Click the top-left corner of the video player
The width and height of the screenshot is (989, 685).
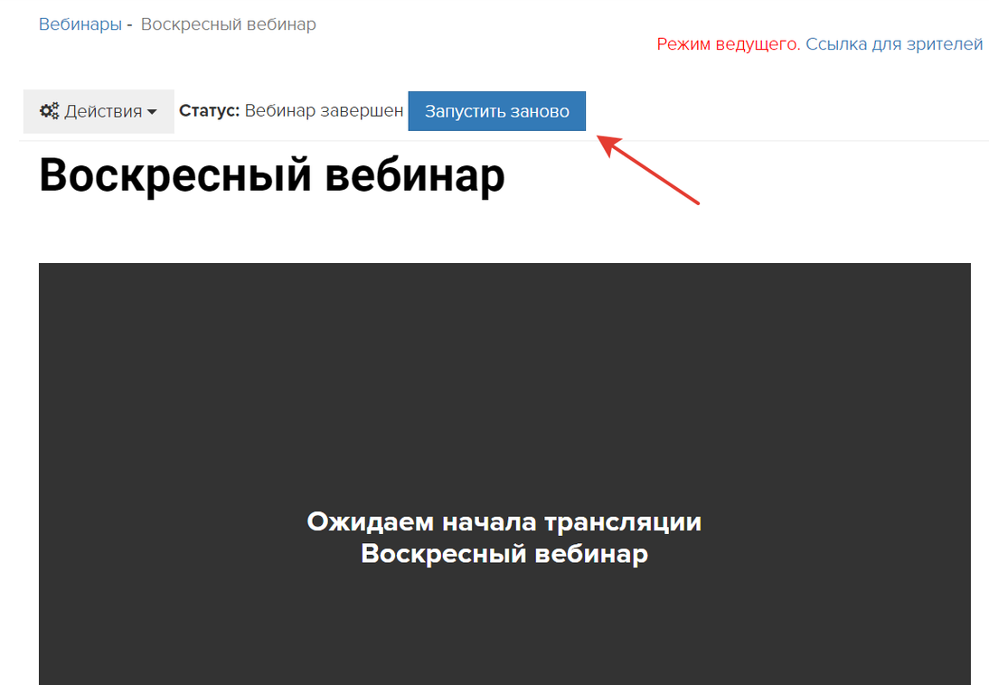(42, 267)
